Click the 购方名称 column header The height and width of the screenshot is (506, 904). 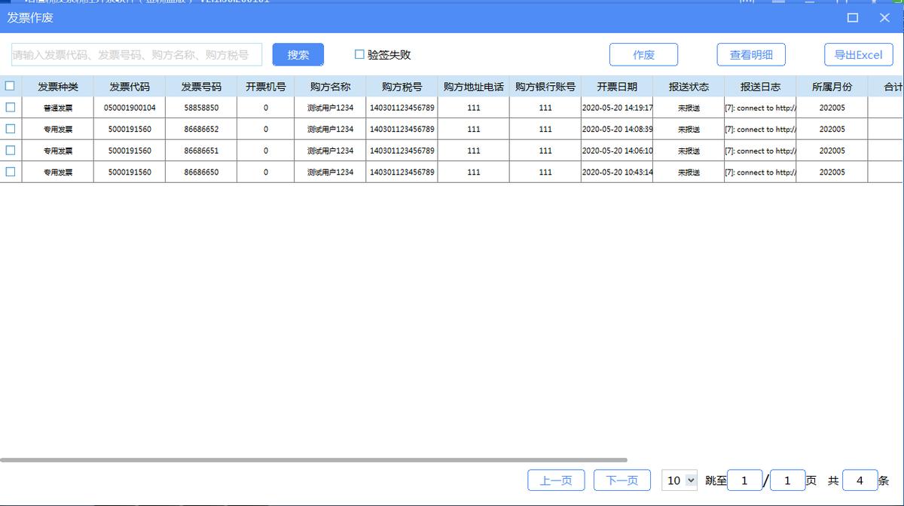pyautogui.click(x=330, y=87)
